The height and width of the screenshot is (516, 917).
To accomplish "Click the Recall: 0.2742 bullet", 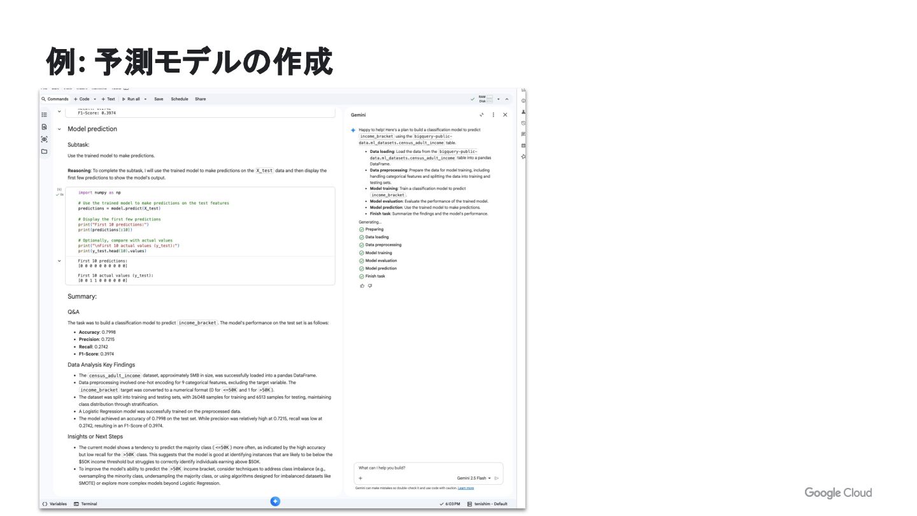I will click(94, 347).
